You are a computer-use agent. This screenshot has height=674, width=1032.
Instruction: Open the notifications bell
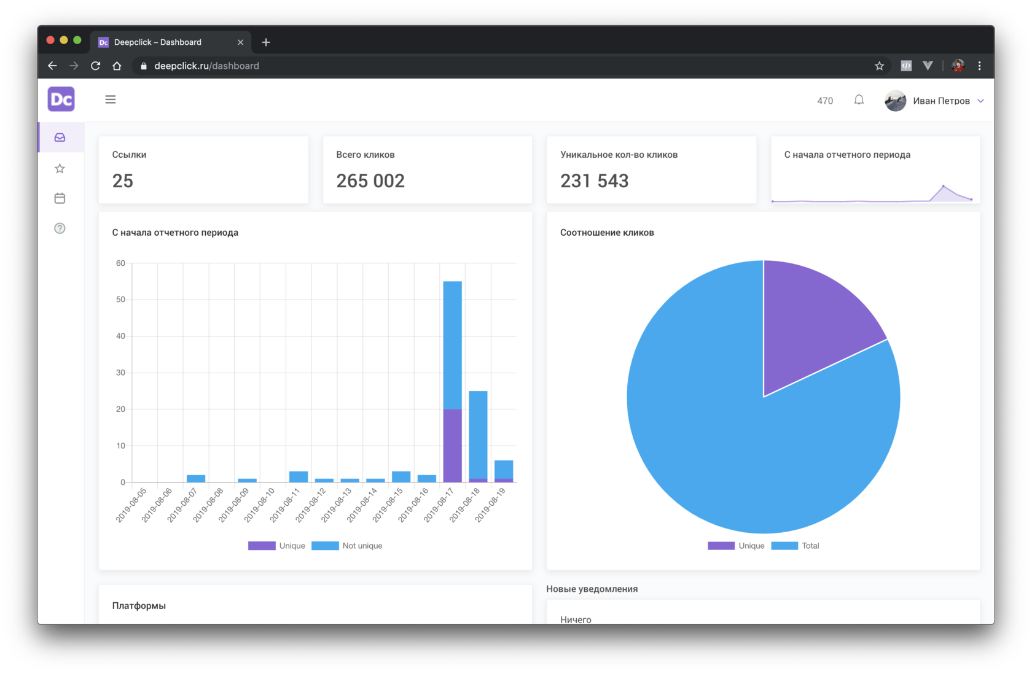click(x=859, y=100)
